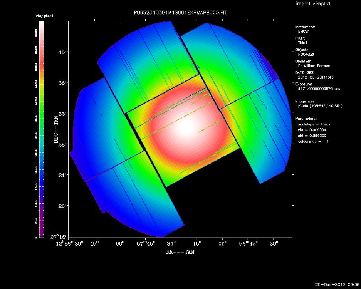Click the 'Image size:' label
361x289 pixels.
[305, 102]
